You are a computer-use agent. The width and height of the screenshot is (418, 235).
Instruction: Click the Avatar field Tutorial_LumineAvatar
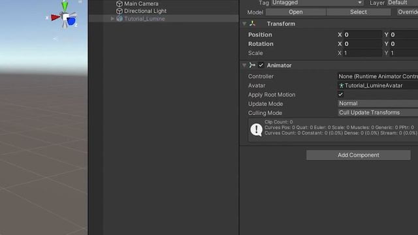click(x=378, y=86)
